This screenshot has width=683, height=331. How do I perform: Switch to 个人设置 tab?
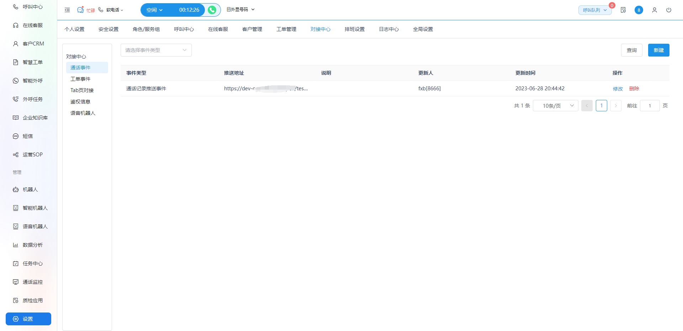[x=74, y=29]
